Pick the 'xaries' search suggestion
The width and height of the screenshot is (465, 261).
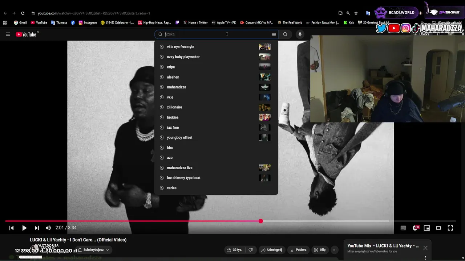coord(216,188)
